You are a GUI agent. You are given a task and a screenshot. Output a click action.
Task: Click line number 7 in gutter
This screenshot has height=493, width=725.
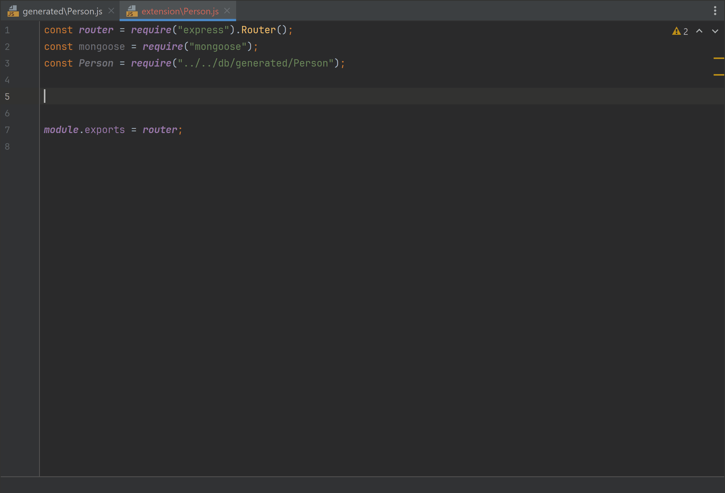tap(8, 130)
